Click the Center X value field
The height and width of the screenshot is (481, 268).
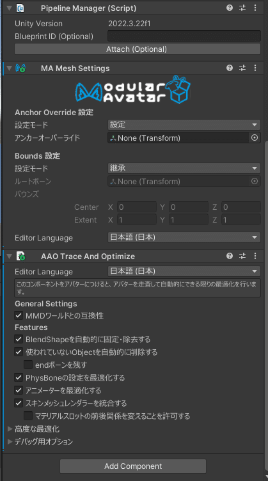(x=137, y=207)
